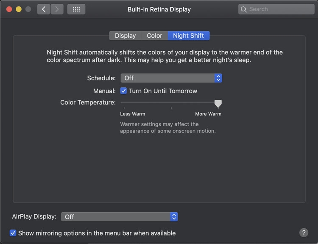Click the Color Temperature slider handle
Image resolution: width=318 pixels, height=244 pixels.
[218, 103]
